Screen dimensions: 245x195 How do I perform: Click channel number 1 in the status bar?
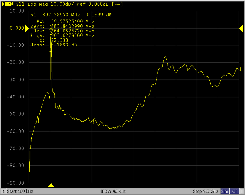[3, 191]
